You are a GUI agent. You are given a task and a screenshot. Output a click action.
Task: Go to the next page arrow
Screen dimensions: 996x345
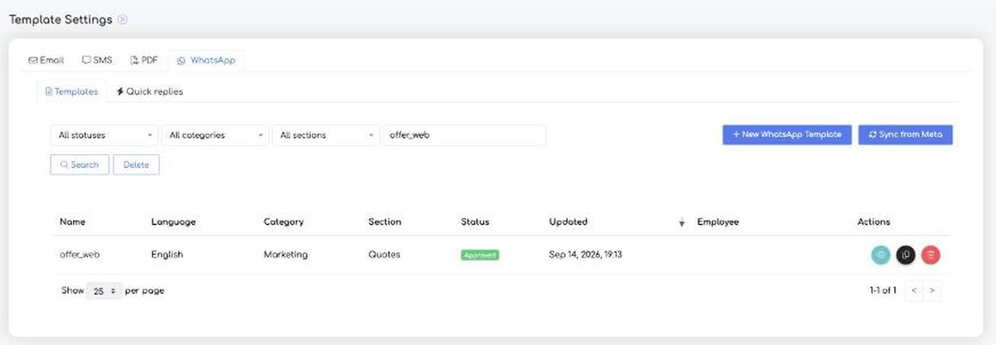tap(932, 291)
